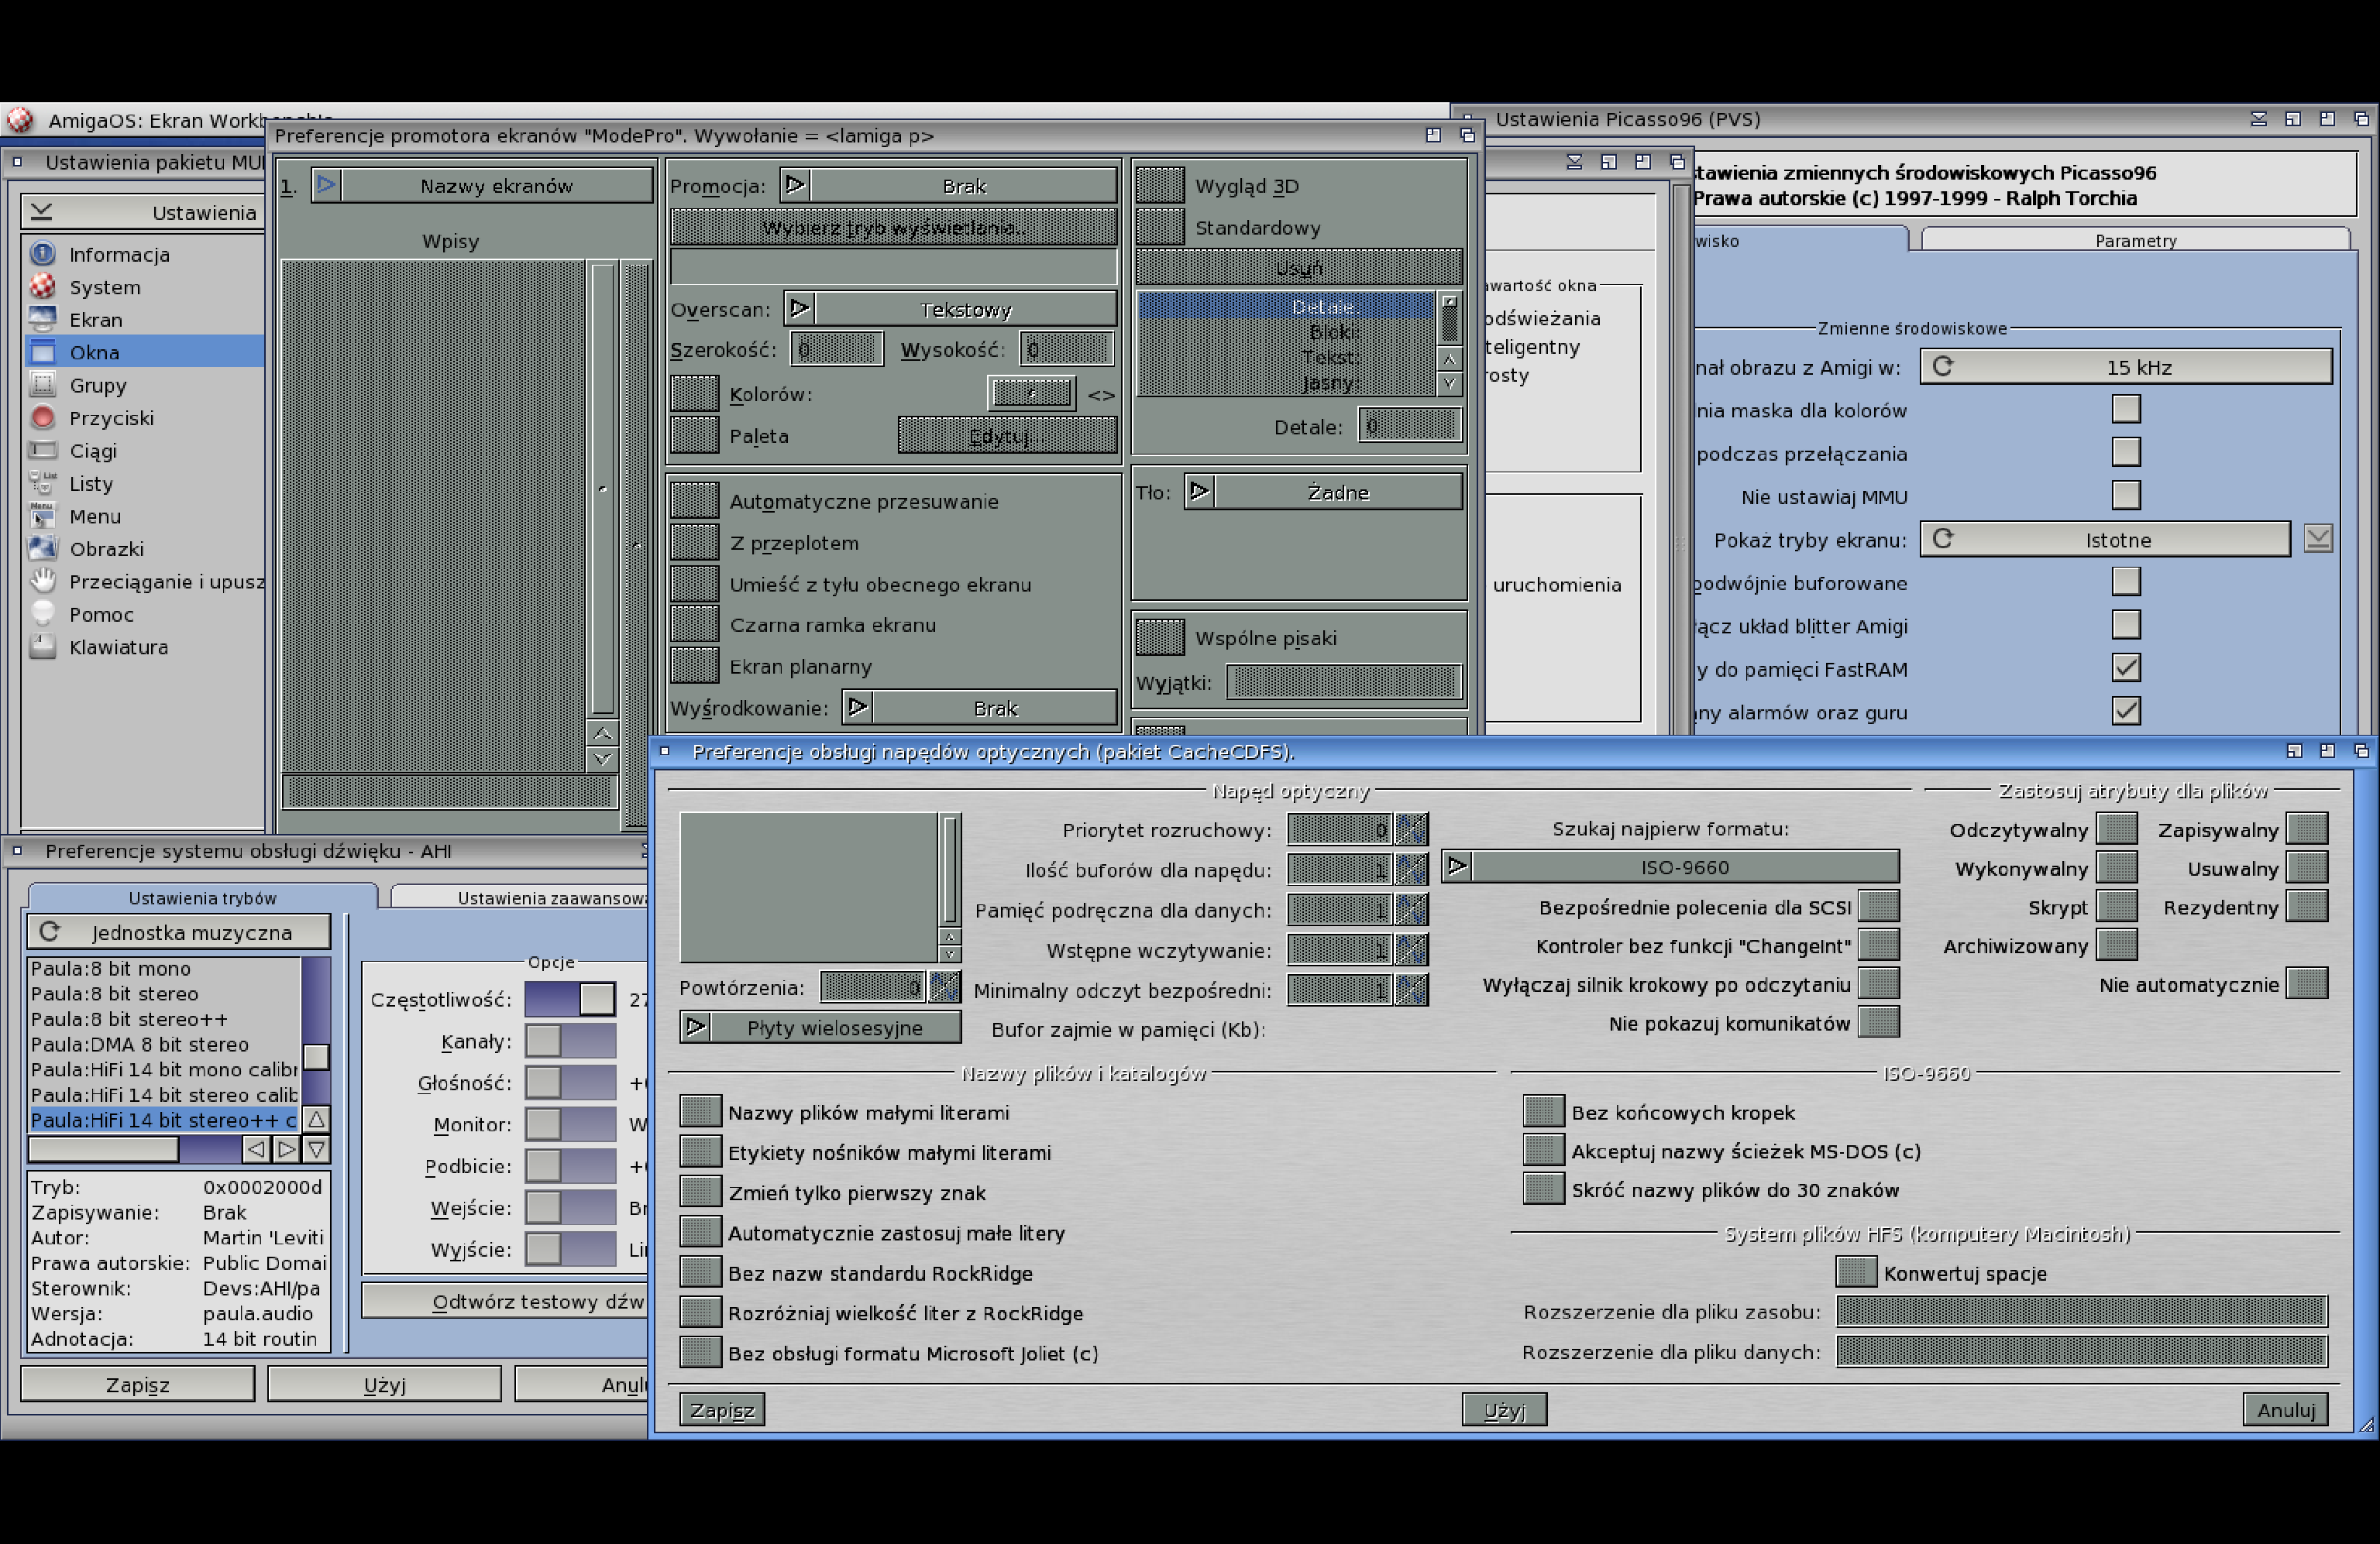Click Wybierz tryb wyświetlania button
The image size is (2380, 1544).
click(894, 227)
